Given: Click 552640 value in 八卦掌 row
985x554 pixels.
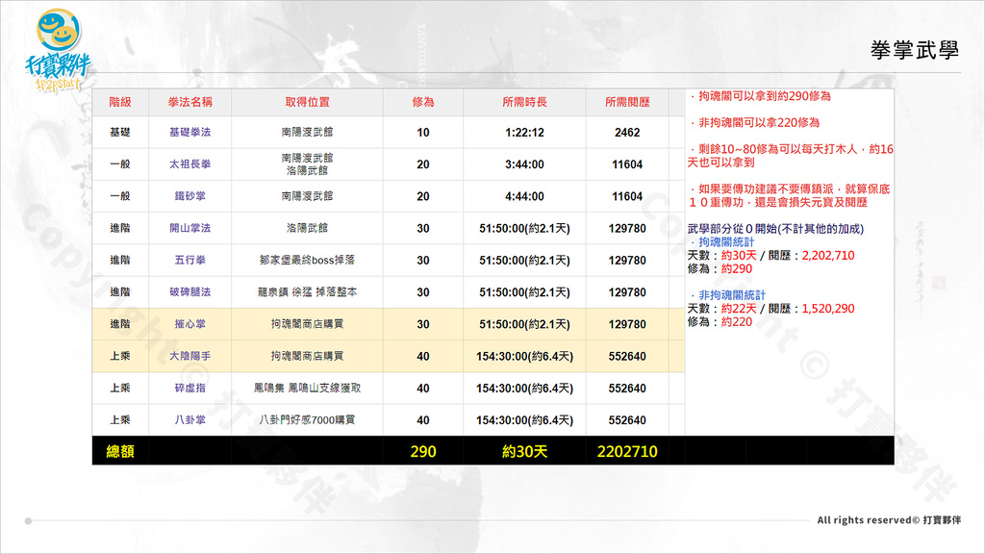Looking at the screenshot, I should [x=627, y=420].
